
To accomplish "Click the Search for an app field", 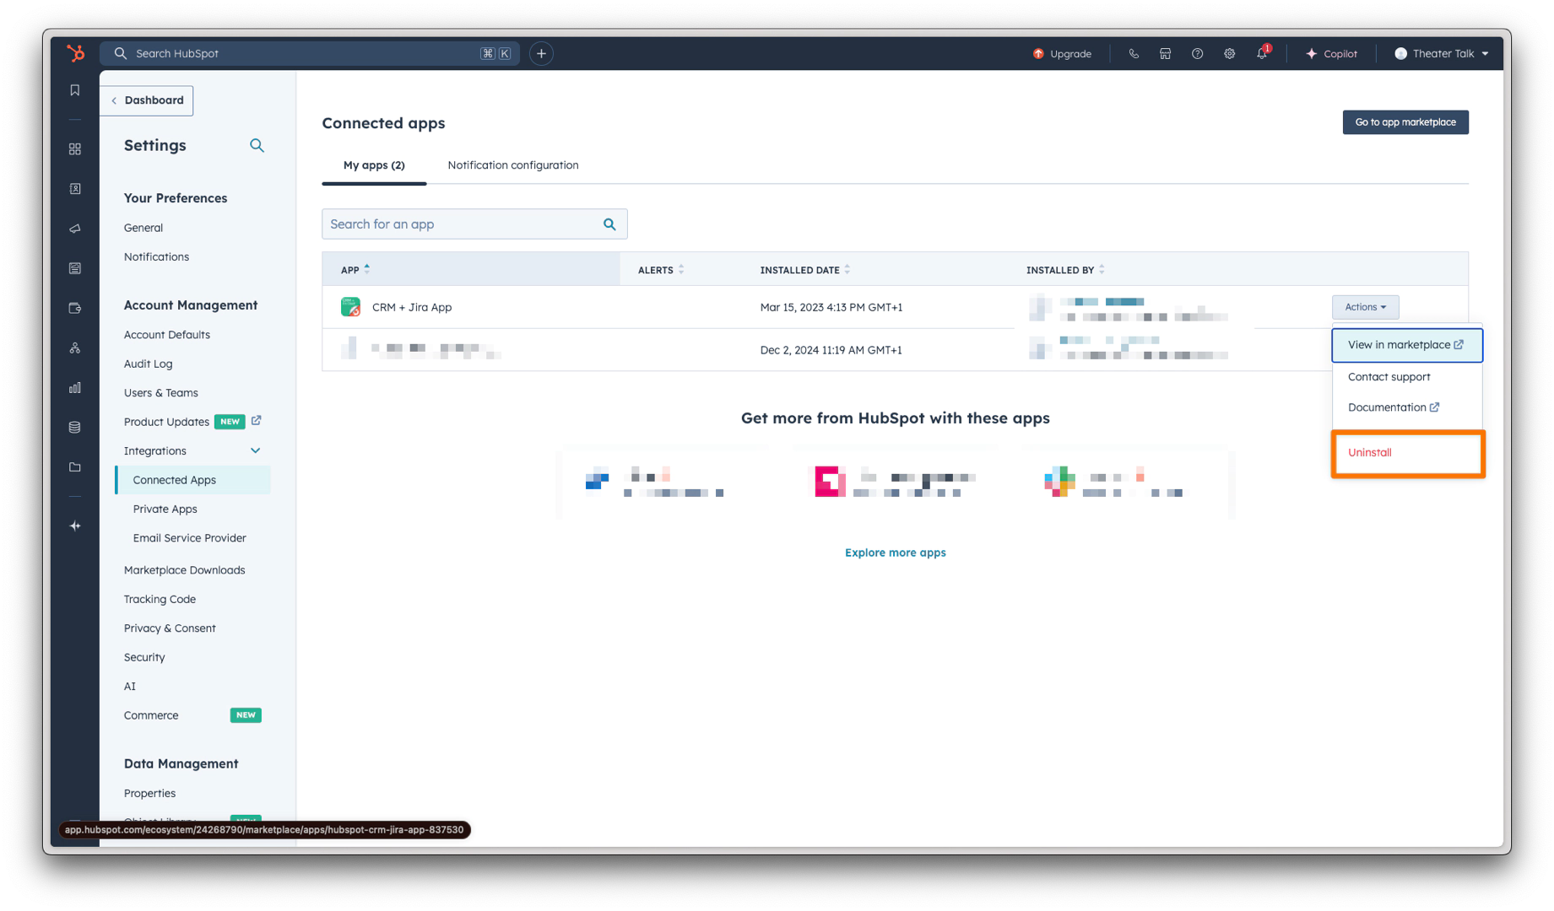I will coord(462,224).
